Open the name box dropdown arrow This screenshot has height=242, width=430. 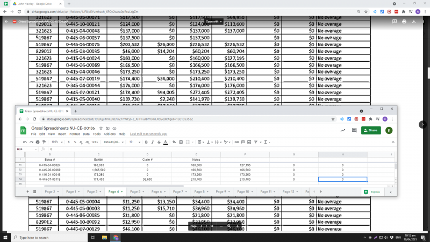[36, 150]
